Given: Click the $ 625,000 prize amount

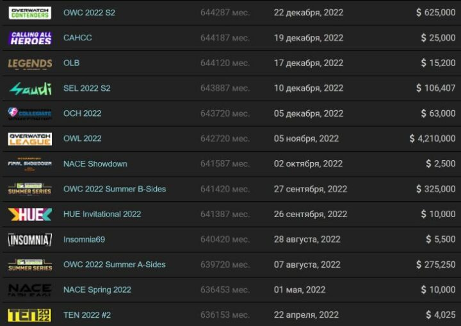Looking at the screenshot, I should coord(436,12).
